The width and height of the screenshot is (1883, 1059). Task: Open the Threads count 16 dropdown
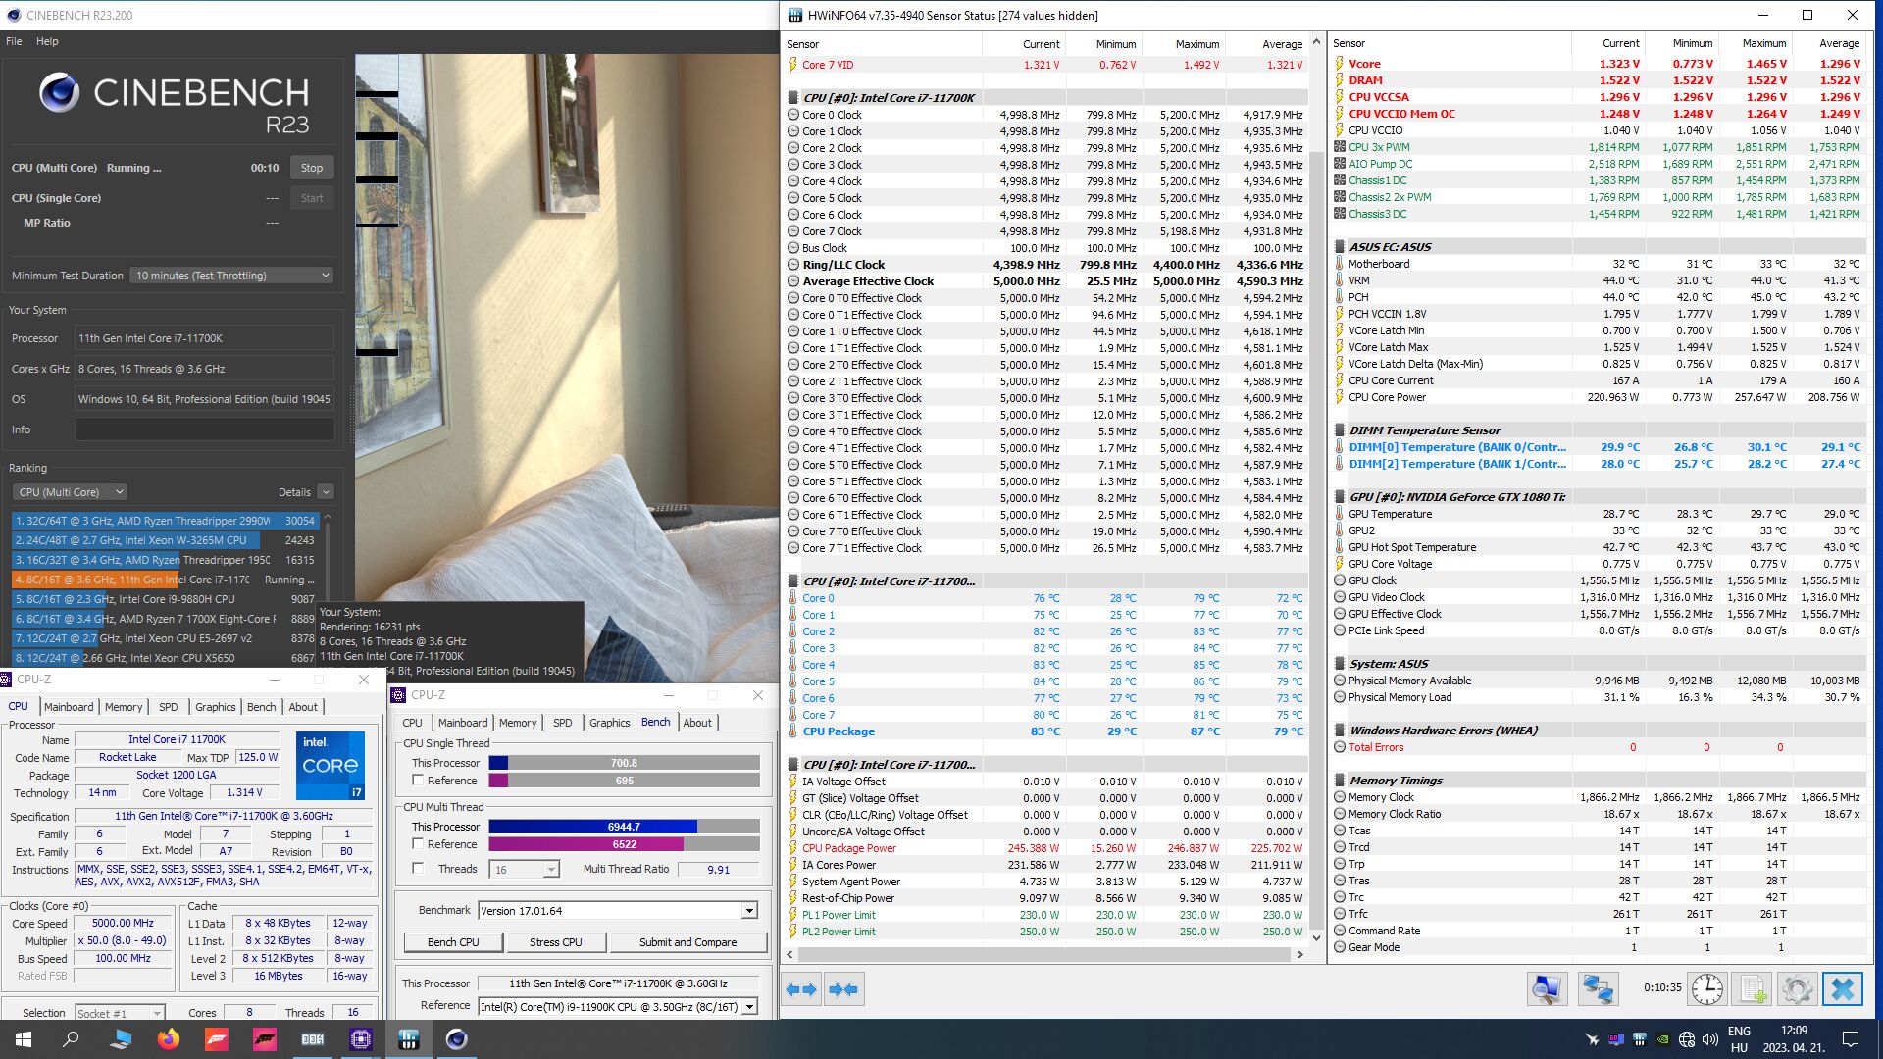click(525, 870)
